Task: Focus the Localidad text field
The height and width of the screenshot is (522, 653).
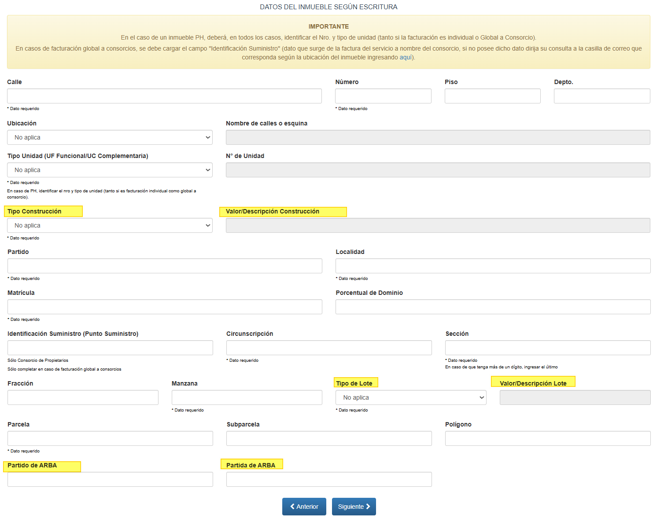Action: (x=493, y=266)
